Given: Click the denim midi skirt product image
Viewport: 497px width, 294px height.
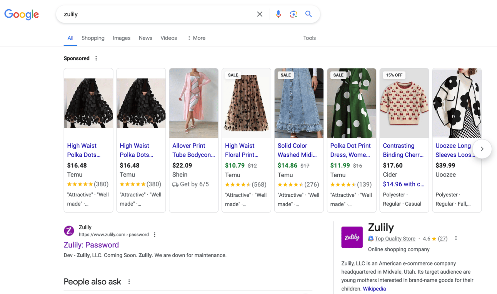Looking at the screenshot, I should 299,103.
